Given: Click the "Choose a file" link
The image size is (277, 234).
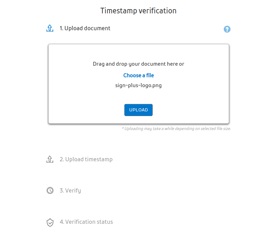Looking at the screenshot, I should [x=138, y=75].
